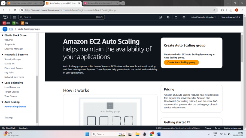Switch to the Systems Manager tab
Image resolution: width=246 pixels, height=138 pixels.
100,3
